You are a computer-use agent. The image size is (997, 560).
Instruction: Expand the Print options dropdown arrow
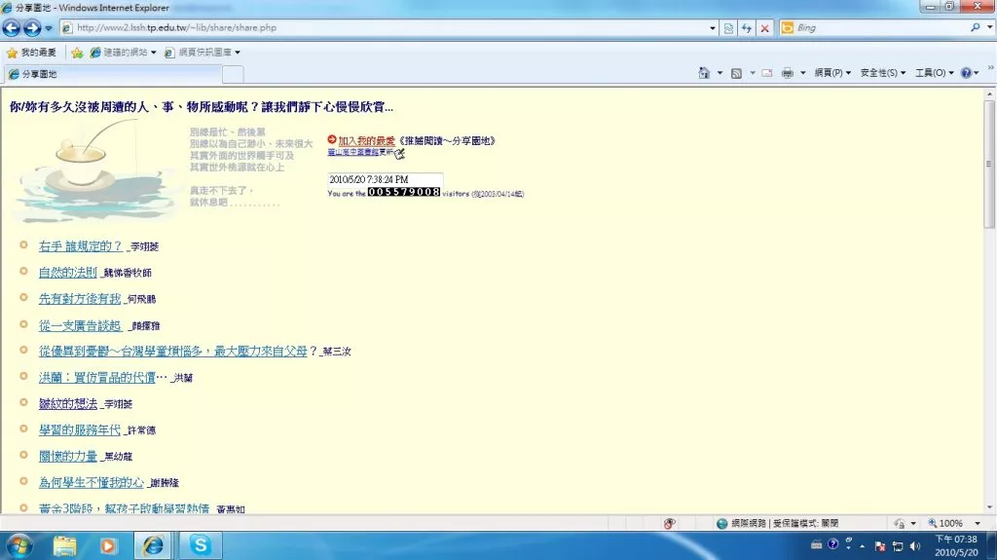point(803,73)
